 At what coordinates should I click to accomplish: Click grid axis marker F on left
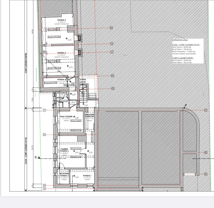click(44, 110)
